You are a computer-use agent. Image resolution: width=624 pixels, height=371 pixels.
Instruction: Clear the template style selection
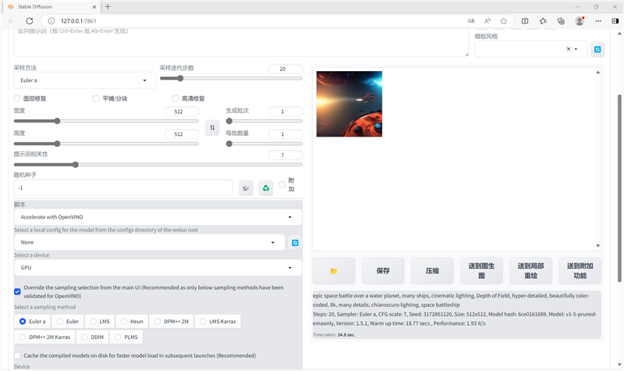coord(569,49)
